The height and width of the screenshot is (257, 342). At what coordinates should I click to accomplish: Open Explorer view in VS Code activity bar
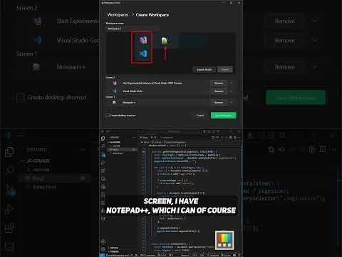point(103,138)
